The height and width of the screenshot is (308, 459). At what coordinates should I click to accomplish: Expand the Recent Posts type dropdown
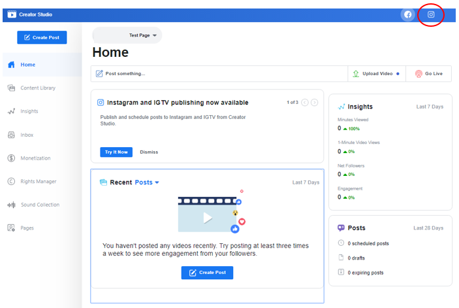(x=147, y=182)
